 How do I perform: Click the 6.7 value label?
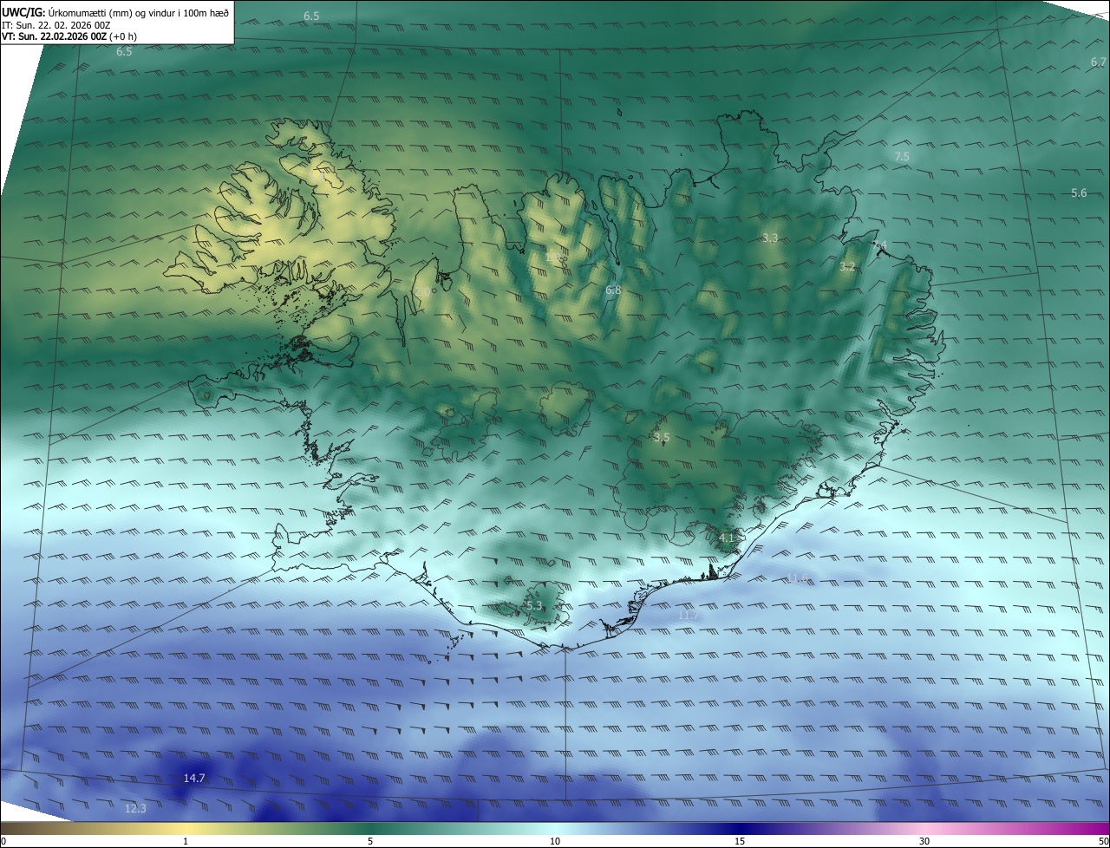[1098, 62]
